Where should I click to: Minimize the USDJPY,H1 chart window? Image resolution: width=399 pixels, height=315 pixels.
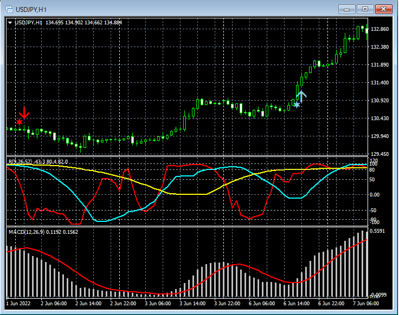[x=346, y=9]
